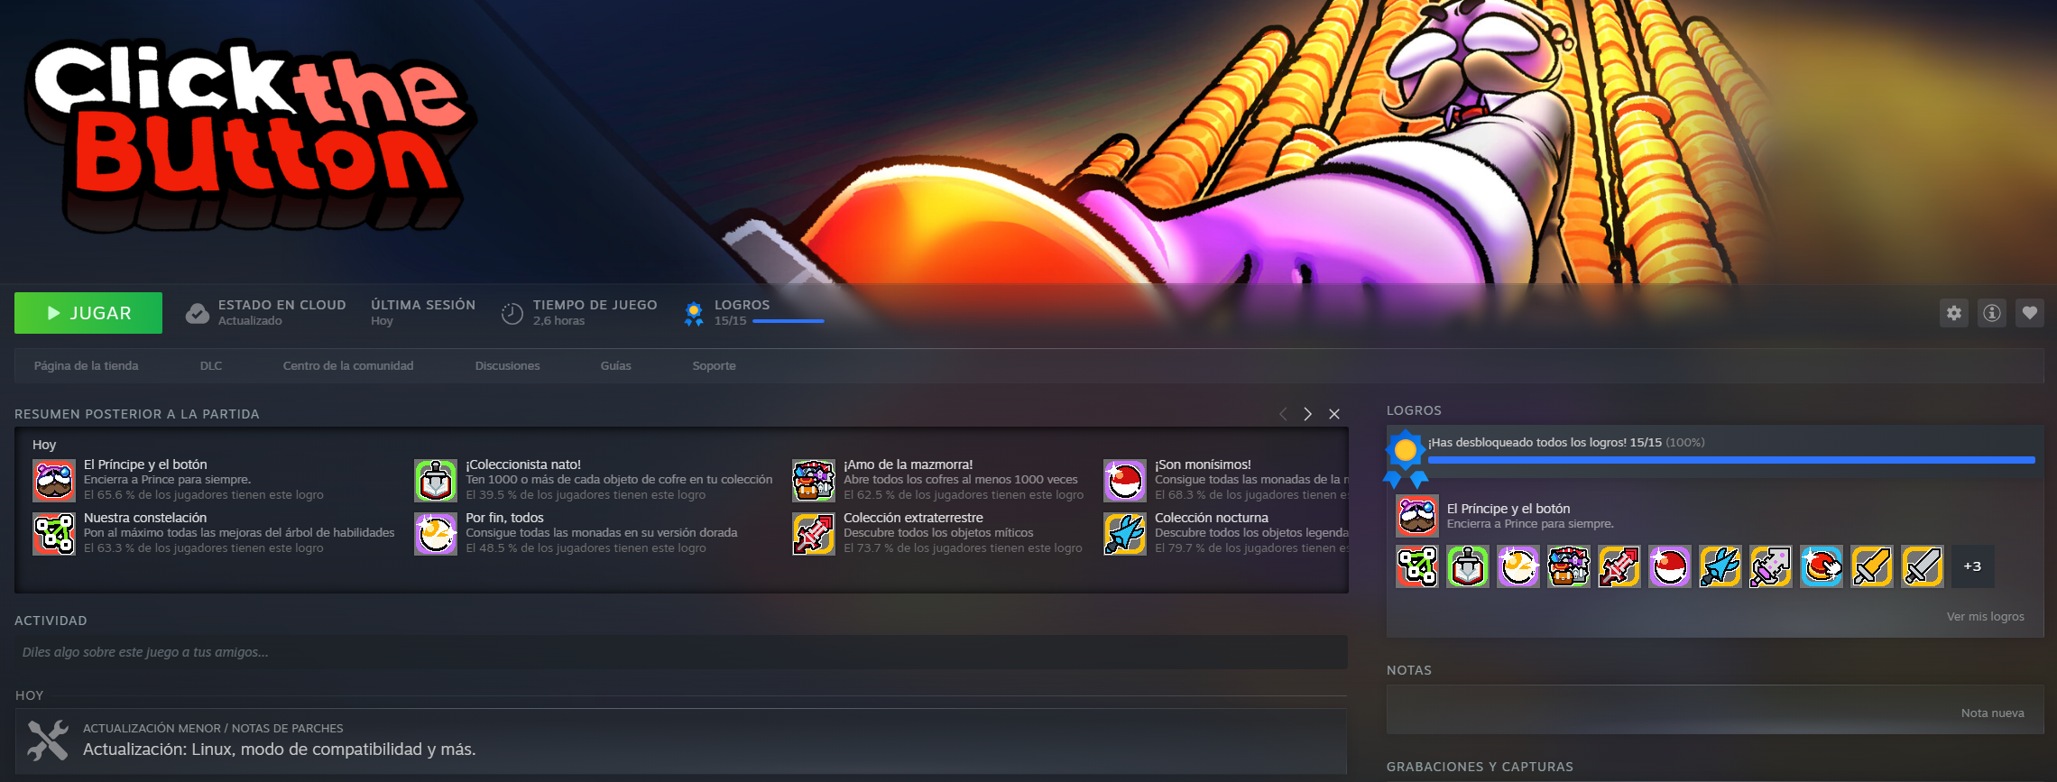Toggle favorite heart icon
The image size is (2057, 782).
click(x=2029, y=313)
